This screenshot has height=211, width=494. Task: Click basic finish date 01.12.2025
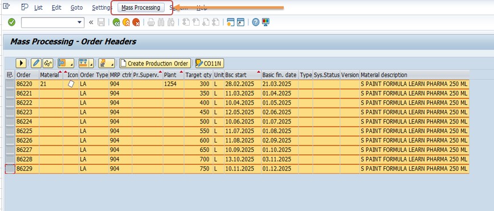coord(279,169)
